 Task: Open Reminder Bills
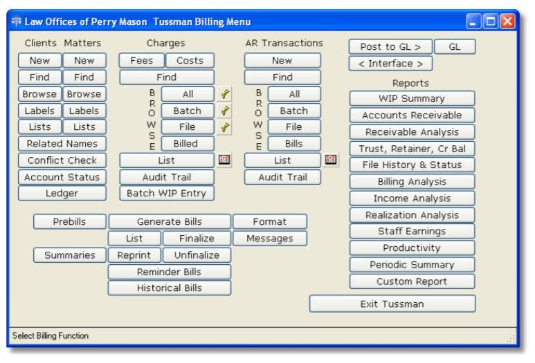point(170,272)
